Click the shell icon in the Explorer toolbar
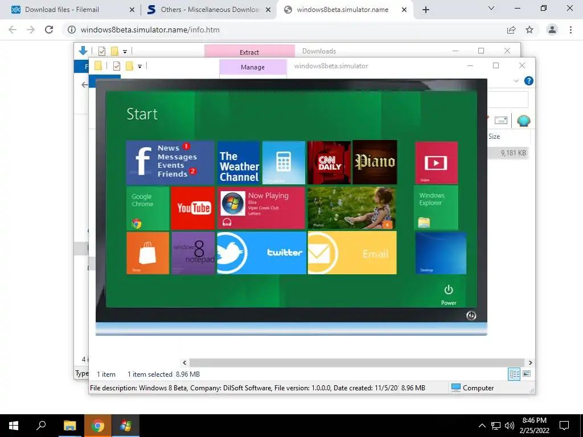This screenshot has height=437, width=583. (524, 121)
